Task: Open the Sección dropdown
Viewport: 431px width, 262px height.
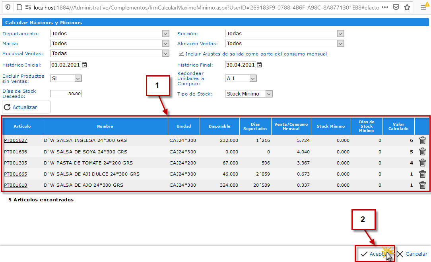Action: [x=284, y=34]
